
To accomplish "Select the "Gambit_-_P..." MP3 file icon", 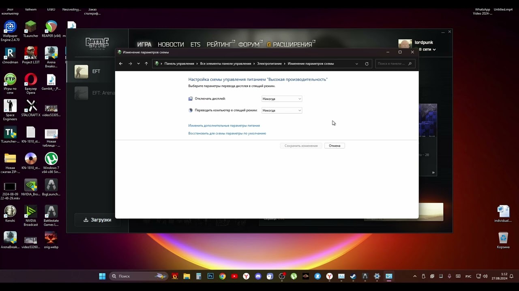I will [51, 82].
